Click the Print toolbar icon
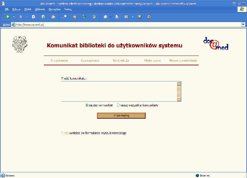Screen dimensions: 247x178 coord(117,17)
